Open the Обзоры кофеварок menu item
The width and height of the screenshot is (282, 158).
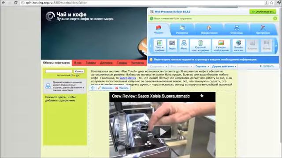tap(56, 63)
